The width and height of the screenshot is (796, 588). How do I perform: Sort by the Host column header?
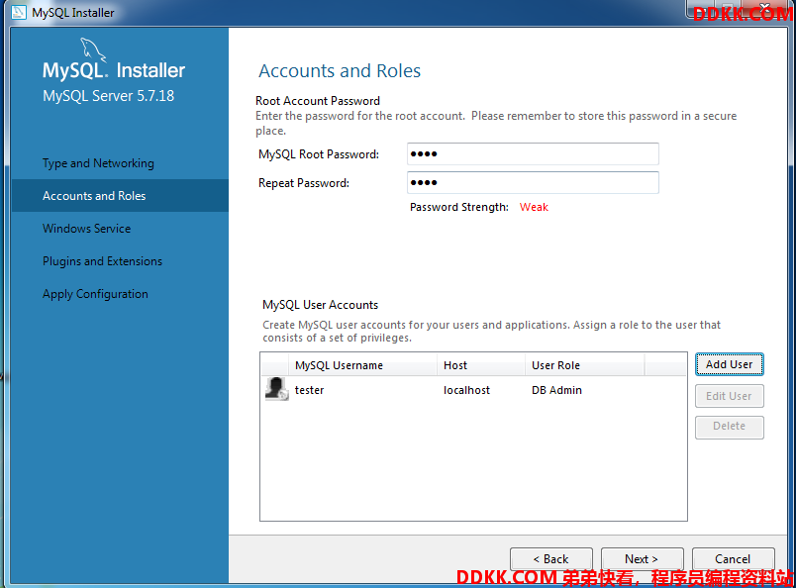click(481, 365)
